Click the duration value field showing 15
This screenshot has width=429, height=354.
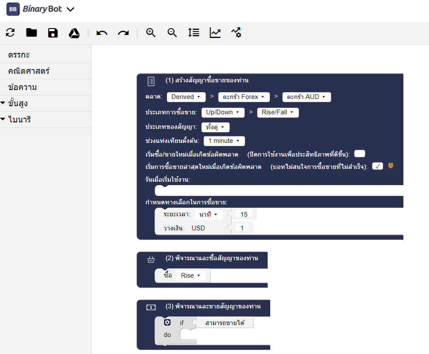244,214
